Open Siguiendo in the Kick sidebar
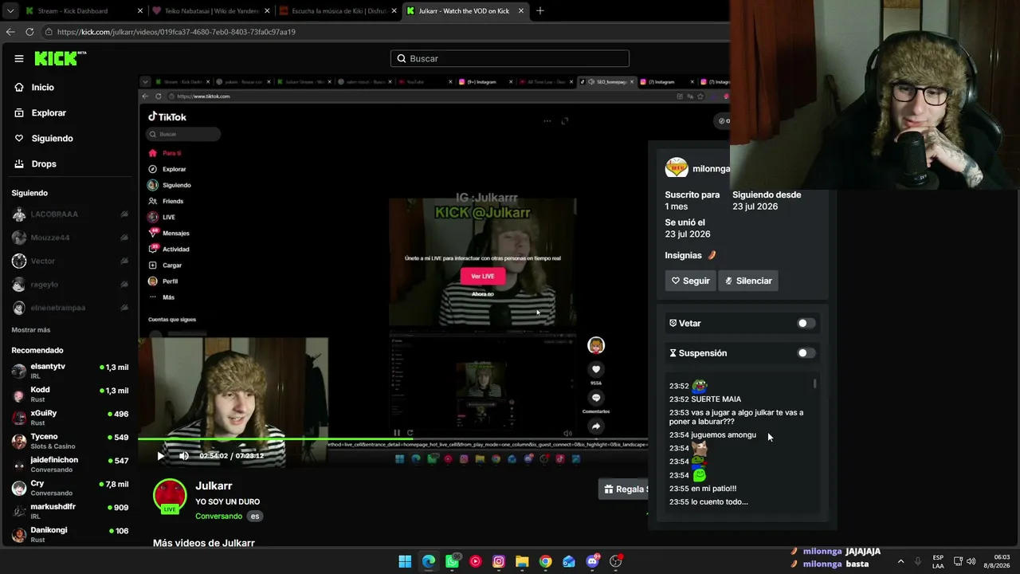This screenshot has height=574, width=1020. tap(52, 139)
